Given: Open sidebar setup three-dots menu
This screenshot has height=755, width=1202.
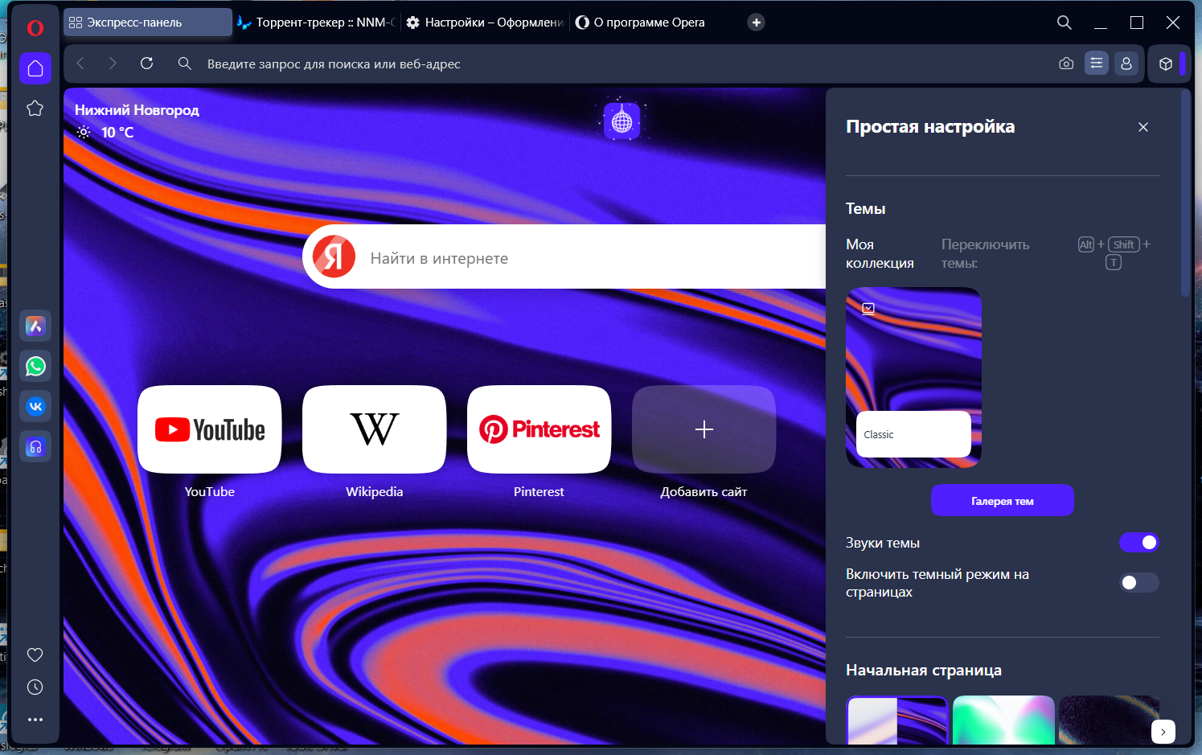Looking at the screenshot, I should coord(35,720).
